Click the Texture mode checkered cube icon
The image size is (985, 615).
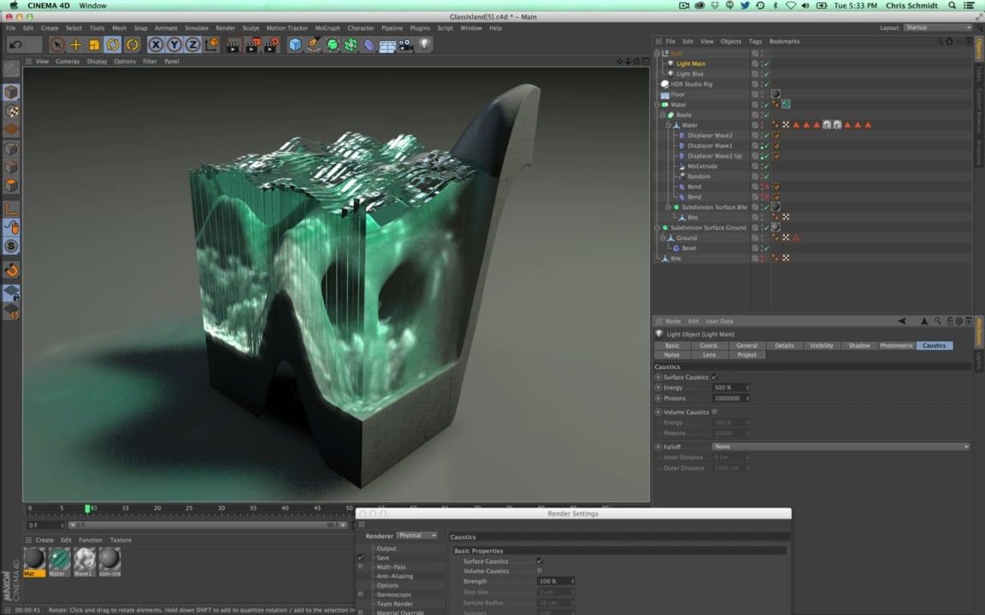(11, 111)
